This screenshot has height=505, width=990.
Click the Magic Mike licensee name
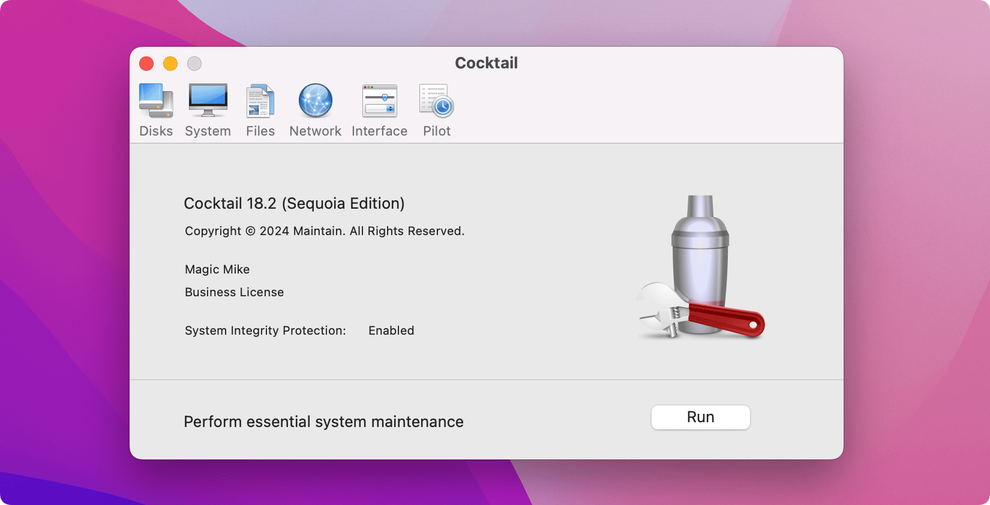point(217,269)
